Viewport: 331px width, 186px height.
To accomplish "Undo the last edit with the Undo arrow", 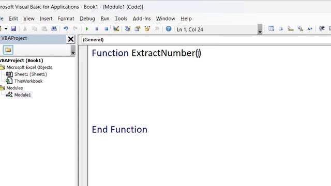I will [66, 29].
